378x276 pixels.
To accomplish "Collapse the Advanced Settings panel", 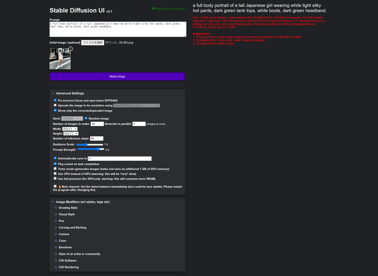I will click(x=53, y=93).
